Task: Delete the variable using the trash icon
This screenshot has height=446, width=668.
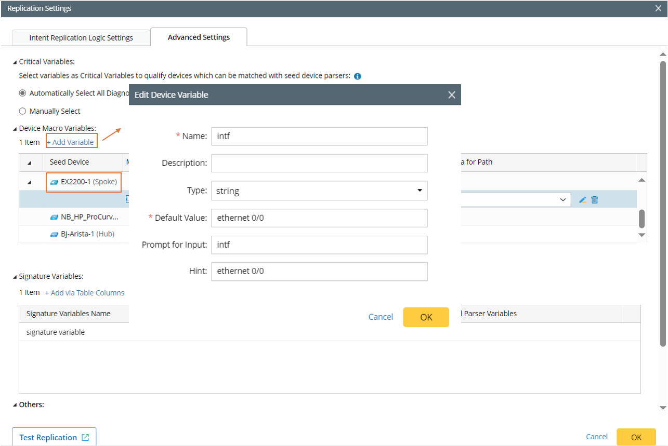Action: point(595,200)
